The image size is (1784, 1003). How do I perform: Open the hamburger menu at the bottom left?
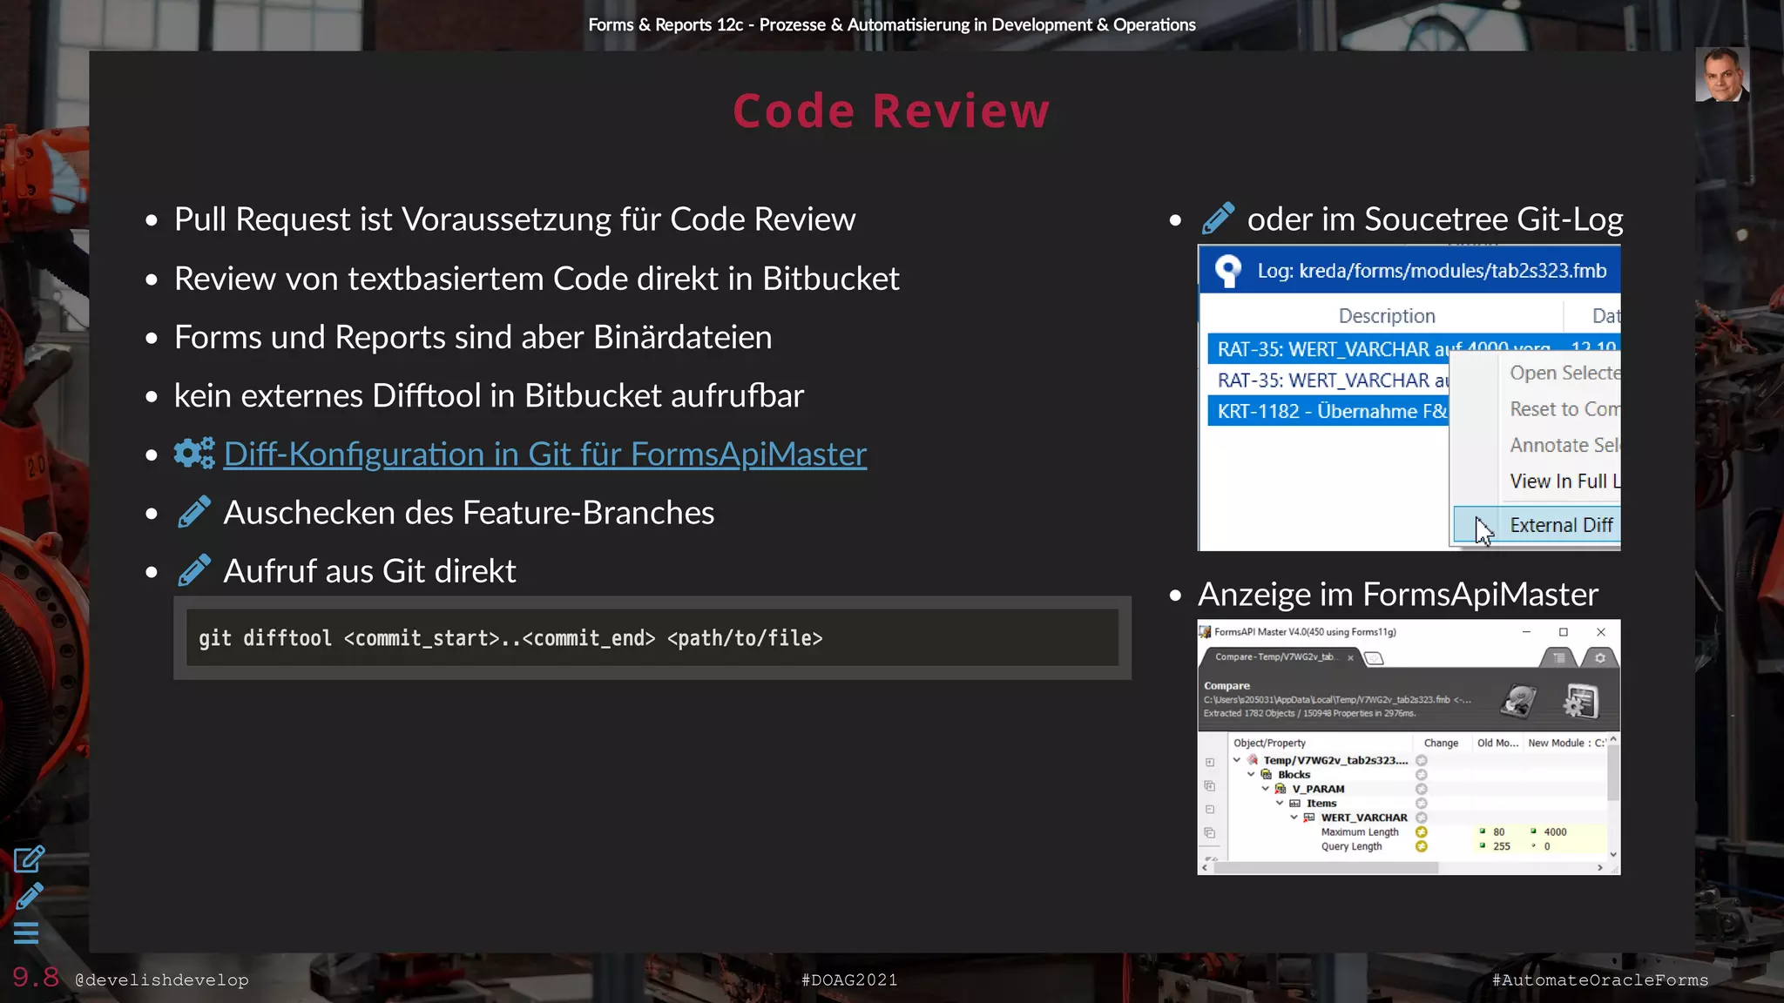coord(26,933)
